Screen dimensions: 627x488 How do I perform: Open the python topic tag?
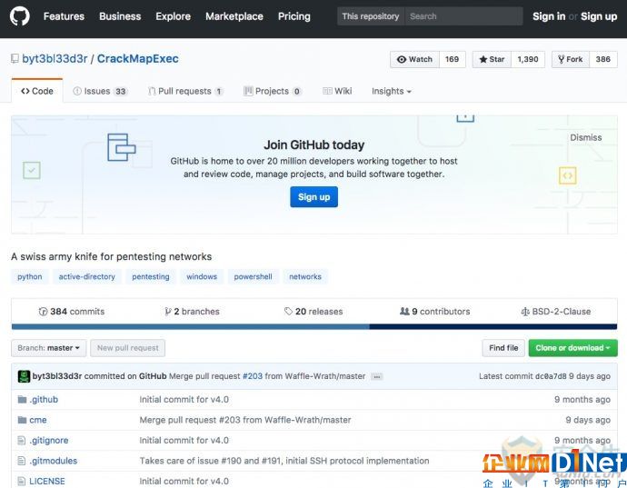coord(30,276)
